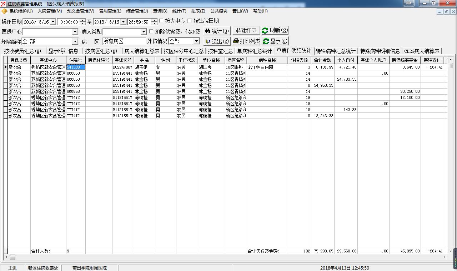
Task: Open the 分院简称 dropdown showing 全 部
Action: [75, 41]
